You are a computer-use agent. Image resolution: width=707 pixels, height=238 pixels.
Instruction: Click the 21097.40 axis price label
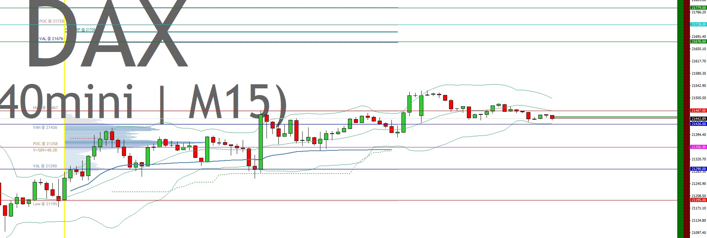click(698, 233)
